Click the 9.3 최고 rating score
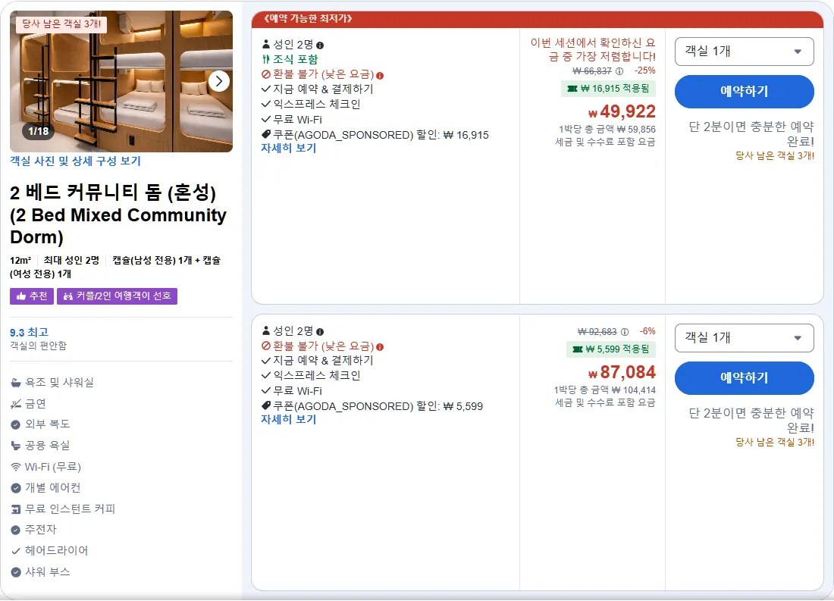The width and height of the screenshot is (834, 601). click(x=30, y=333)
